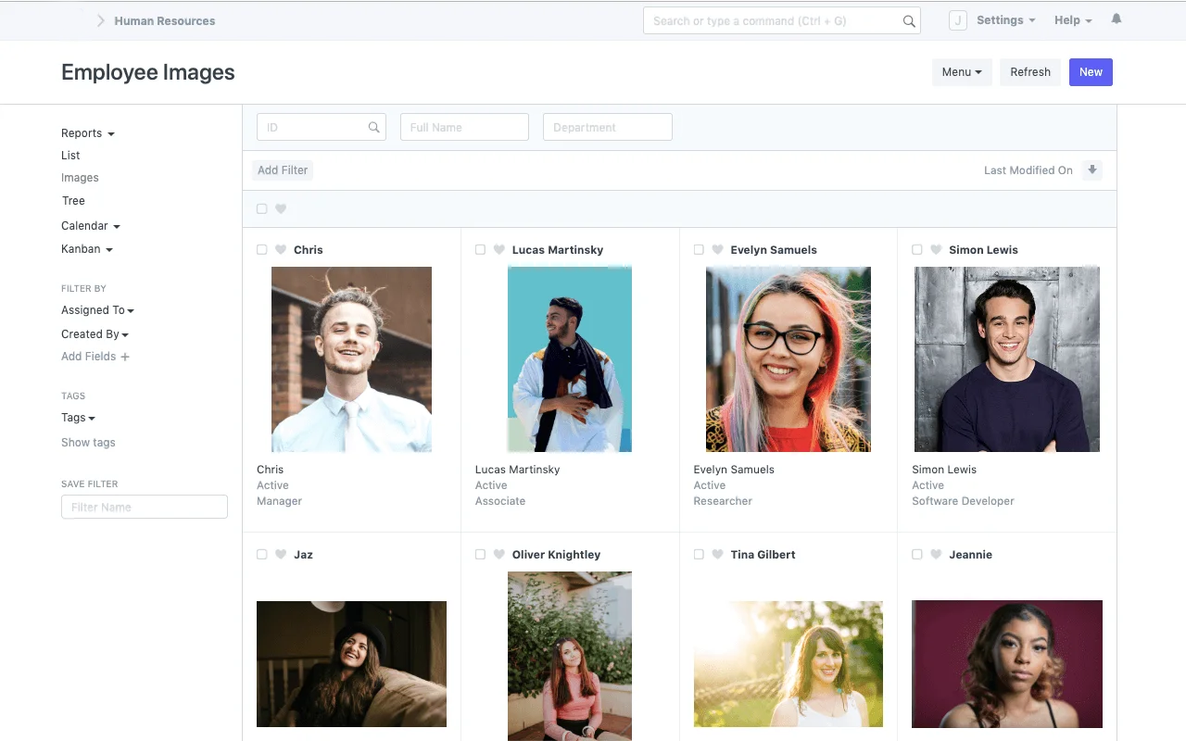The height and width of the screenshot is (741, 1186).
Task: Open the Tags dropdown in the sidebar
Action: click(78, 417)
